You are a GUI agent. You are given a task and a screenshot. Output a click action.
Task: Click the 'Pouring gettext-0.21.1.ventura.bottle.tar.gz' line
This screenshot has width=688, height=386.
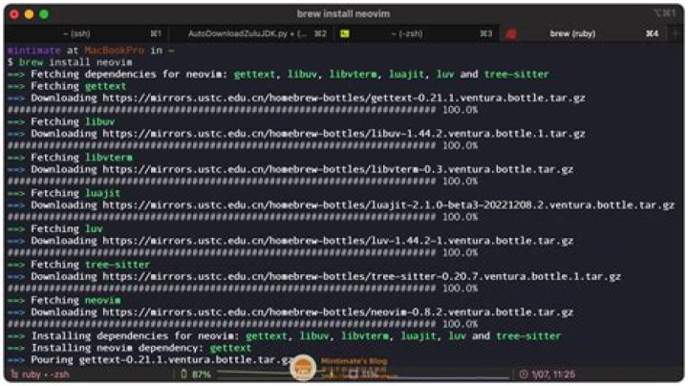150,359
